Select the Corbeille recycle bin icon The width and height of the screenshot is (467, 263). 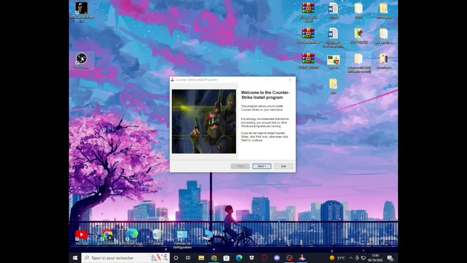157,237
